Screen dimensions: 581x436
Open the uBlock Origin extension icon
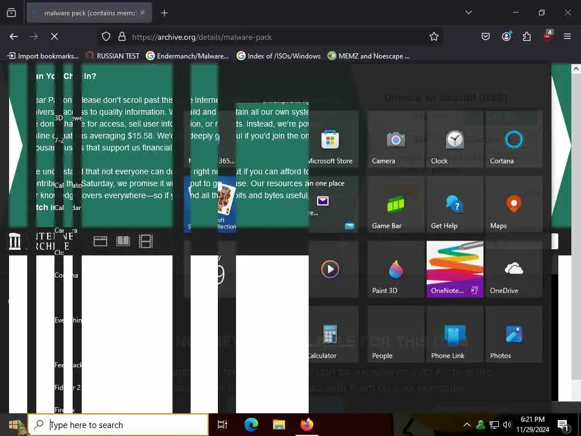(x=548, y=36)
